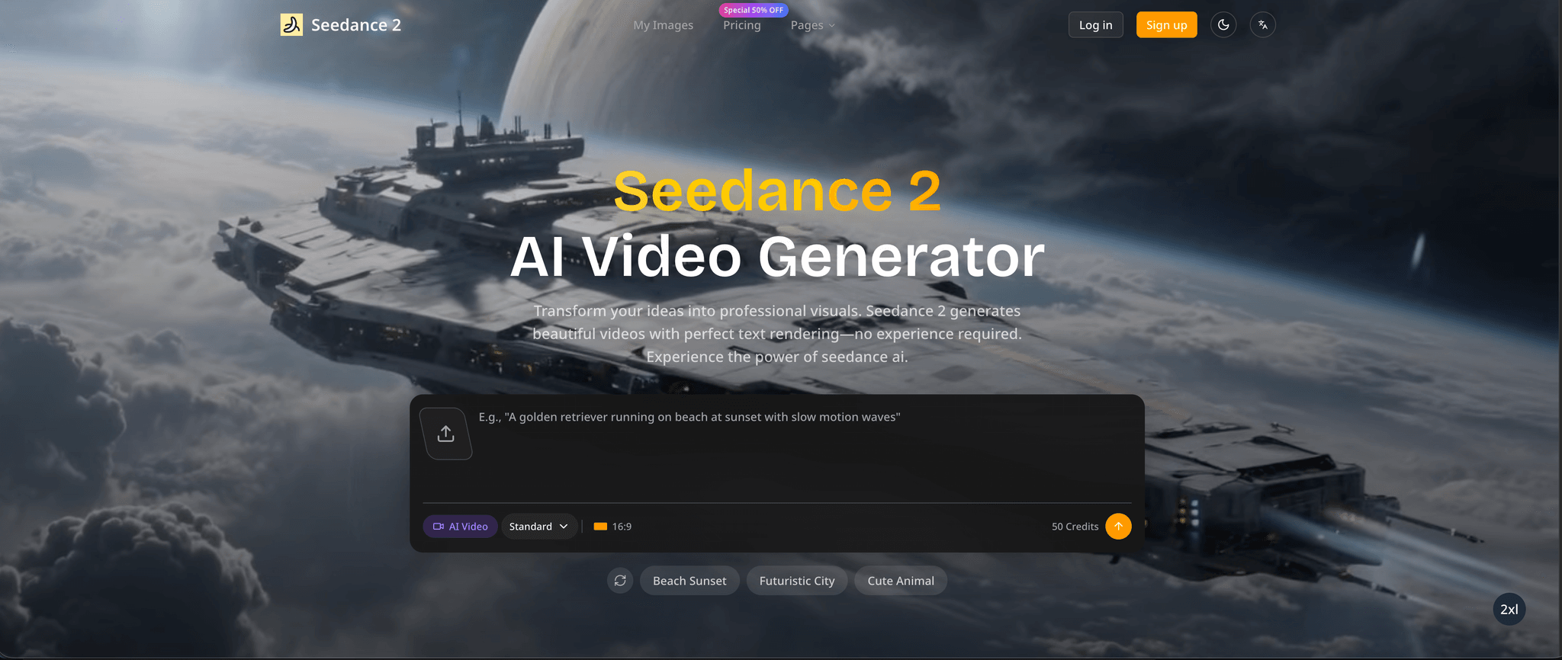Open the My Images nav item
This screenshot has width=1562, height=660.
(x=663, y=25)
